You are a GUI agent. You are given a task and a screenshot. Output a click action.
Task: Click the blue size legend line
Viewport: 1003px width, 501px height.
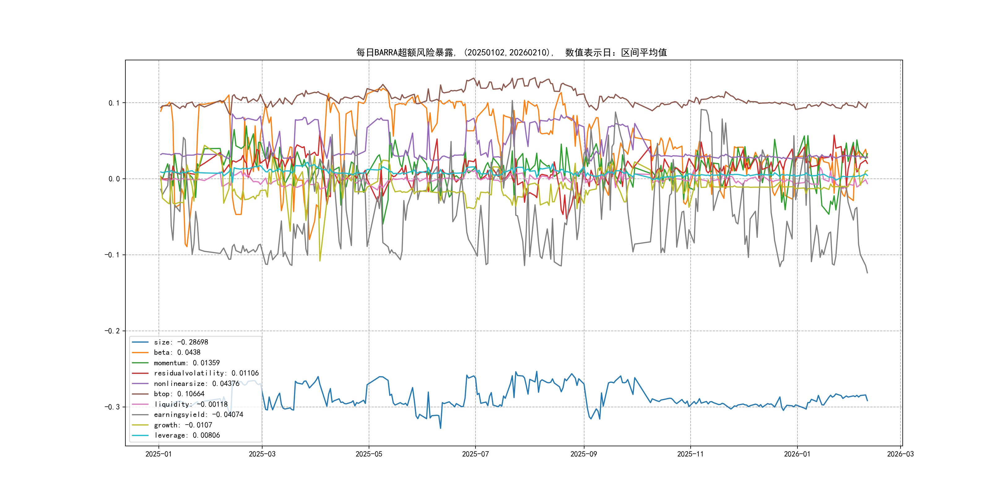[140, 342]
